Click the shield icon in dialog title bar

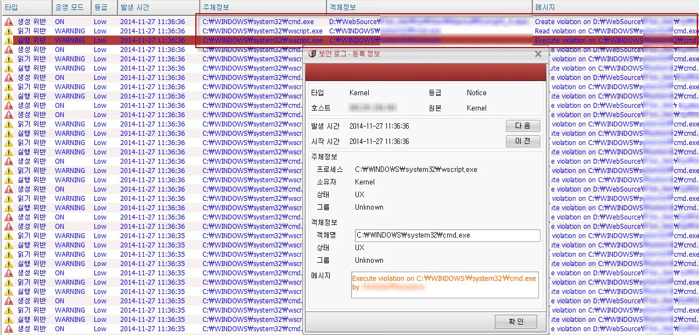pos(312,54)
